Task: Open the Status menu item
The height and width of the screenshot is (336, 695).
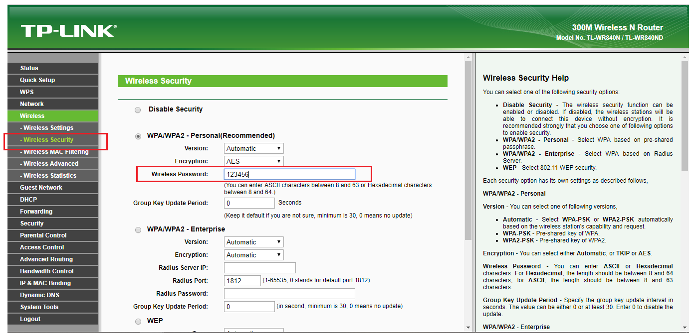Action: (29, 68)
